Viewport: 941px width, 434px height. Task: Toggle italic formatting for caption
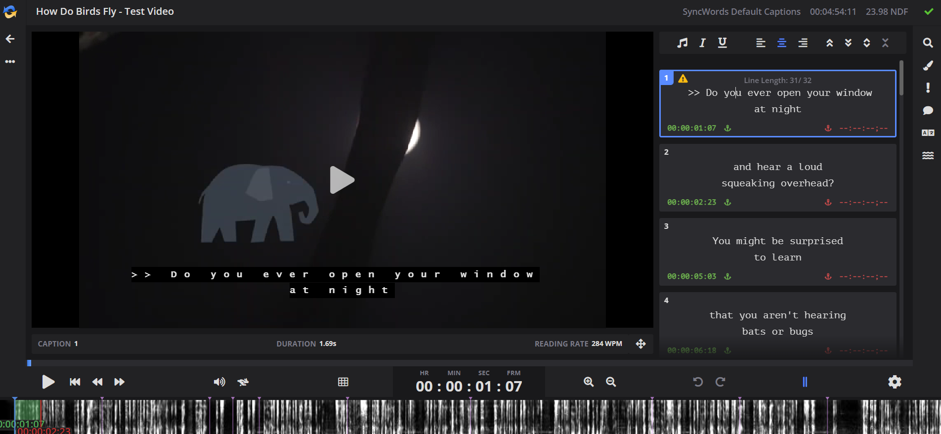[x=702, y=43]
